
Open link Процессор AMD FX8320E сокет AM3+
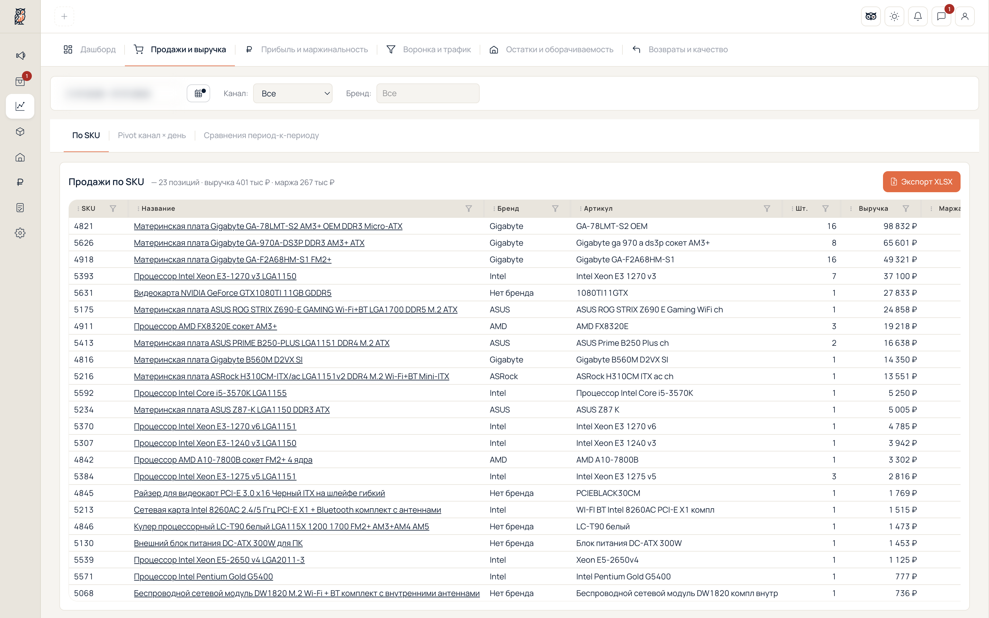pos(205,326)
